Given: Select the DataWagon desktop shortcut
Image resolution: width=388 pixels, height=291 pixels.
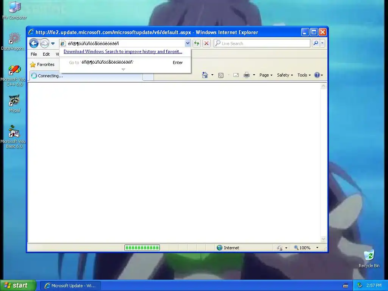Looking at the screenshot, I should pos(14,41).
